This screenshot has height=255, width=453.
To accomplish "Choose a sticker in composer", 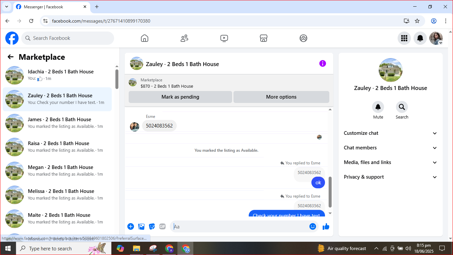I will click(x=152, y=226).
